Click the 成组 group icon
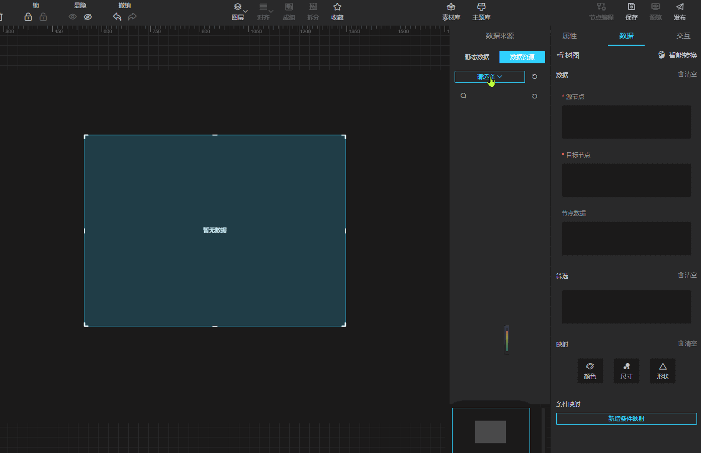 (289, 12)
